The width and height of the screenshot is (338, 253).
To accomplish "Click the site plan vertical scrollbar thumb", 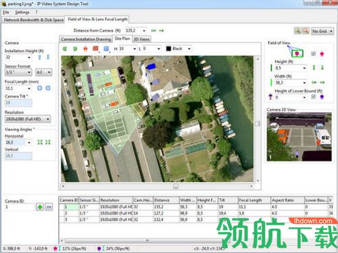I will coord(258,123).
